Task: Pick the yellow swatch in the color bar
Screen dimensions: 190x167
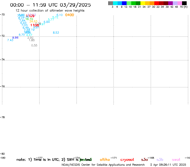Action: click(143, 3)
